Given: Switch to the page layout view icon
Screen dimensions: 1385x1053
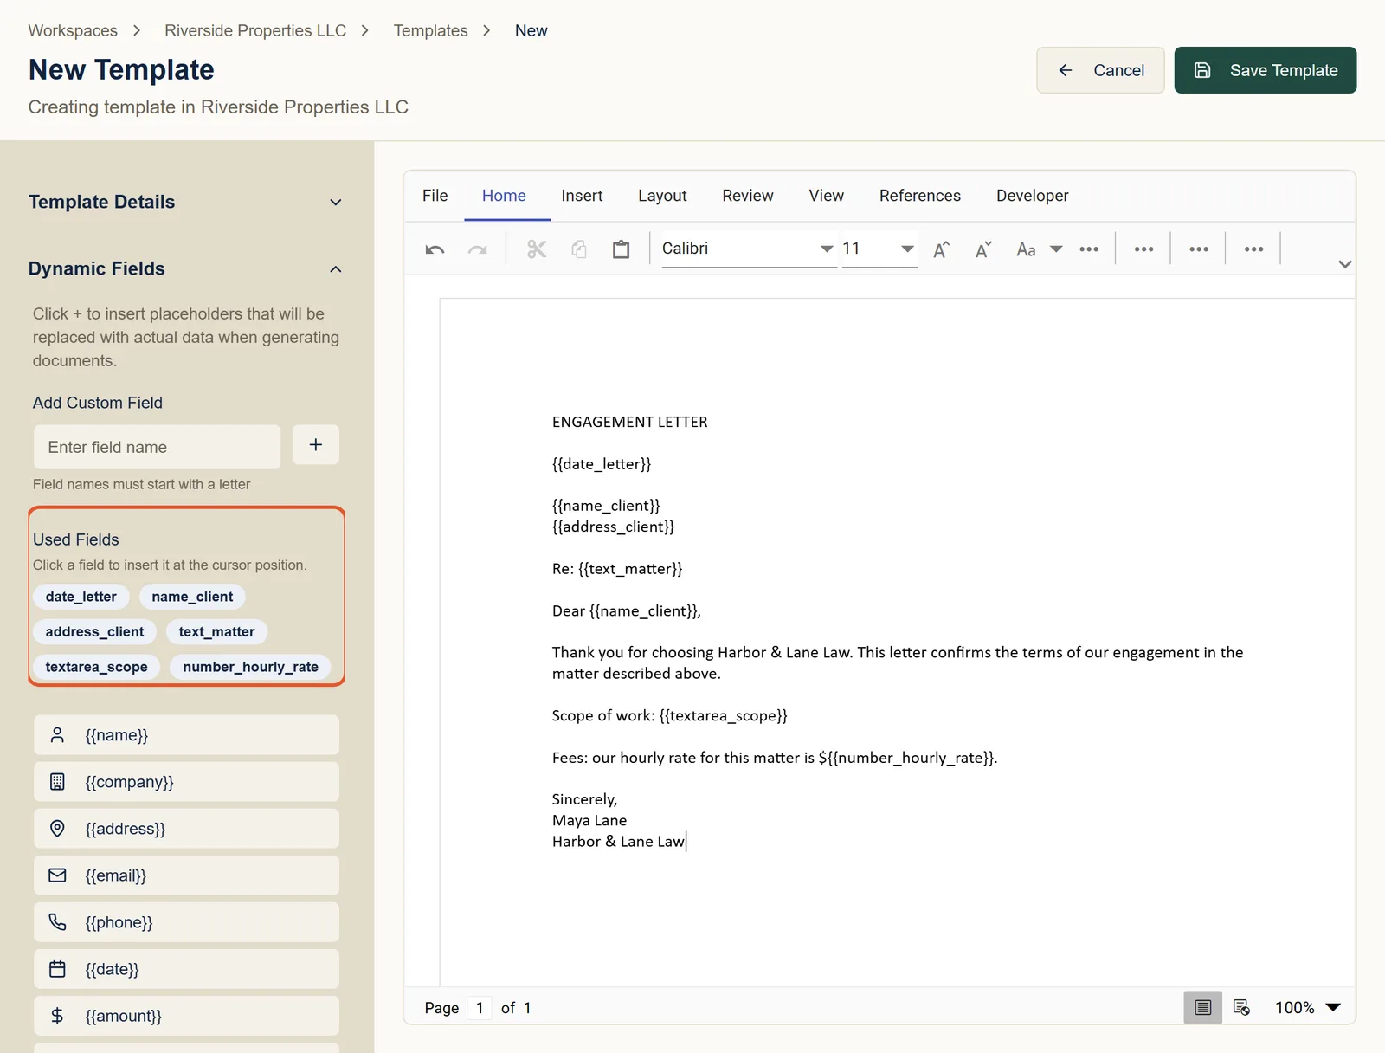Looking at the screenshot, I should [x=1203, y=1007].
